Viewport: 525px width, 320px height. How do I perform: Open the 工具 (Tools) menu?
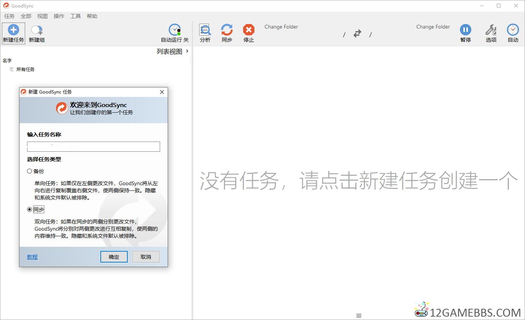76,16
